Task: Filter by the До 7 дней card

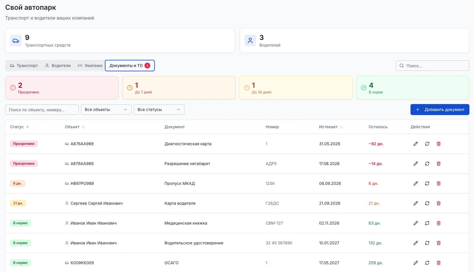Action: pyautogui.click(x=179, y=88)
